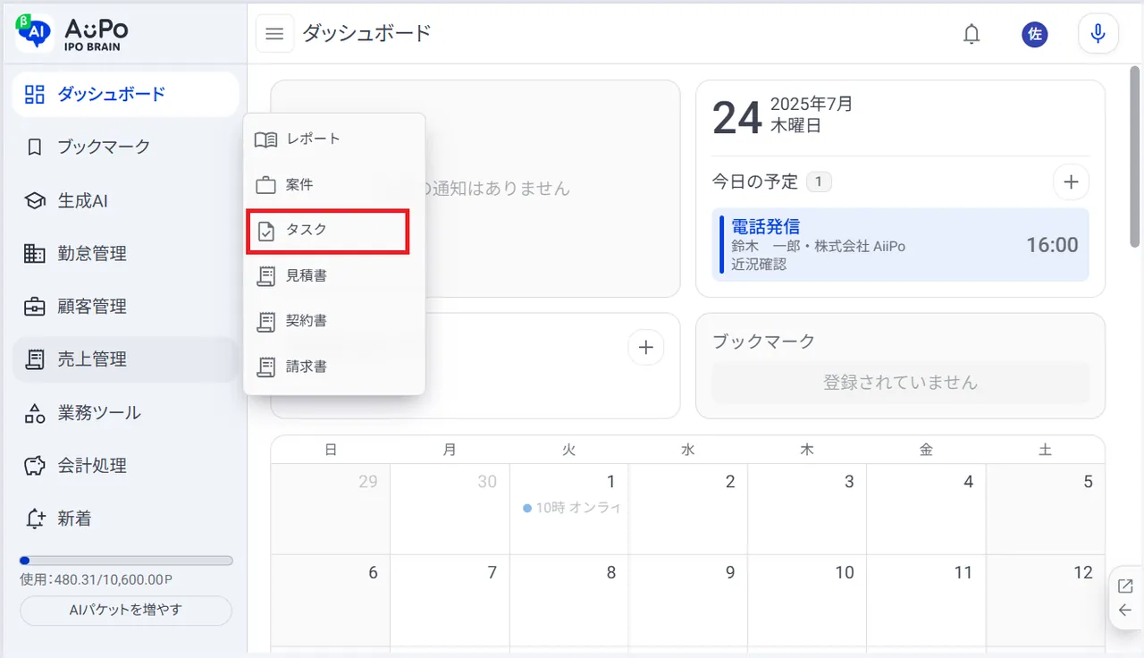
Task: Click the ダッシュボード grid icon
Action: point(34,94)
